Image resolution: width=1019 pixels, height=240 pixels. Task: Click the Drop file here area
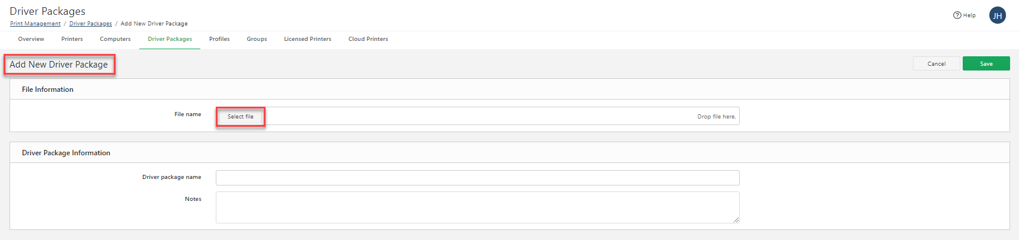tap(716, 117)
